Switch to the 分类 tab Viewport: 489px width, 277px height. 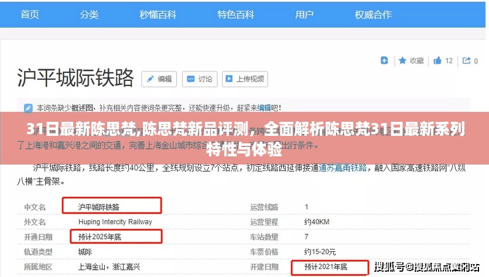click(x=88, y=14)
